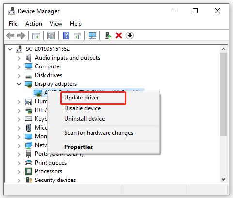Click the Forward arrow toolbar icon
Image resolution: width=233 pixels, height=198 pixels.
click(21, 35)
